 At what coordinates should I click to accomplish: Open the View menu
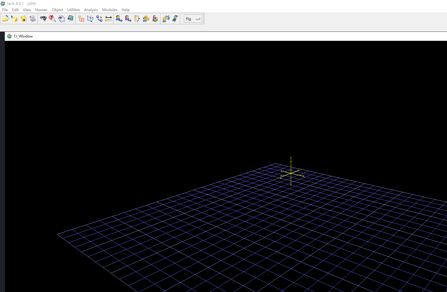(27, 10)
